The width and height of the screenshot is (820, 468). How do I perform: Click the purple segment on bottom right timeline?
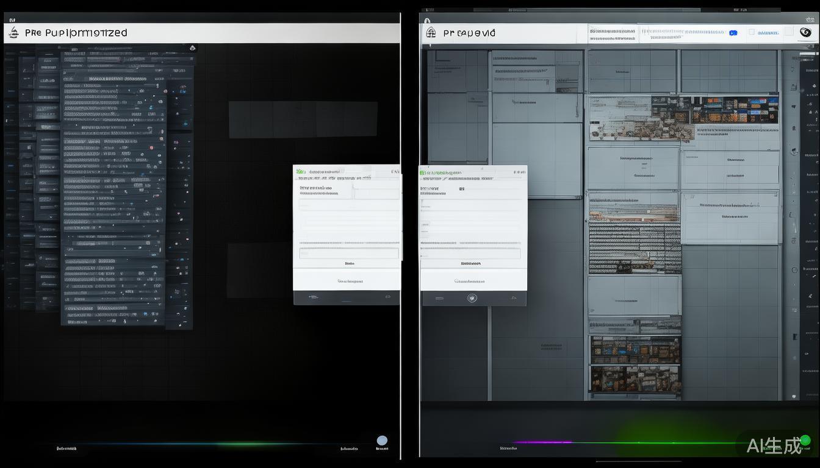tap(542, 442)
